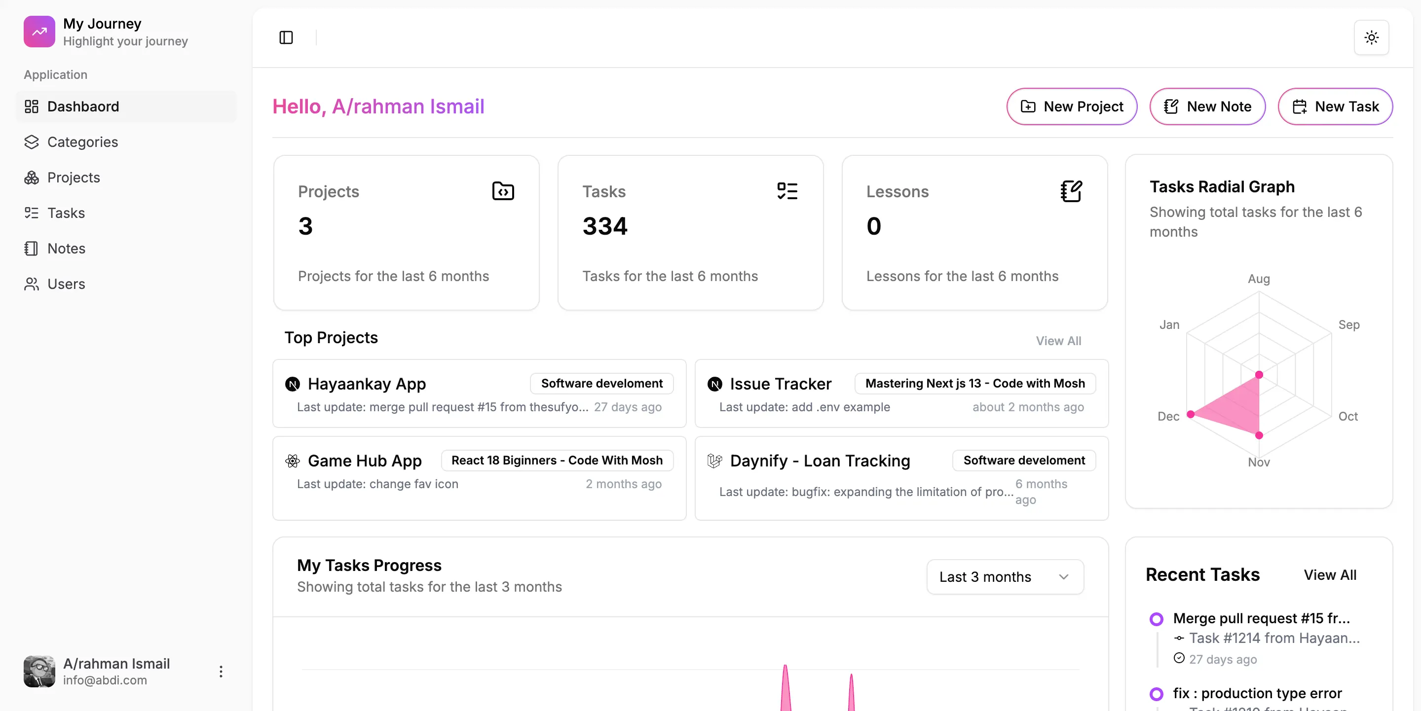Click View All in Top Projects
This screenshot has height=711, width=1421.
1057,340
